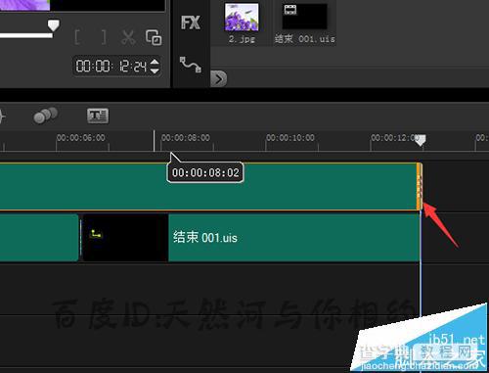Open the three-circles mixer tool icon
The height and width of the screenshot is (373, 489).
46,116
